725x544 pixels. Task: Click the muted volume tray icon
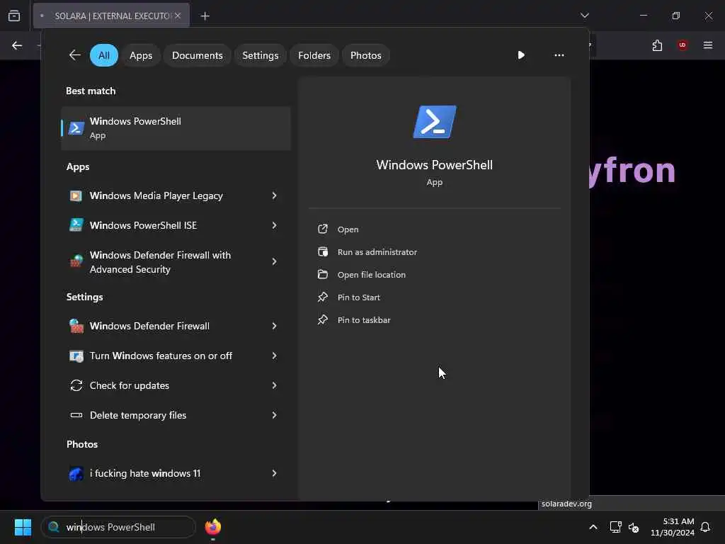634,527
